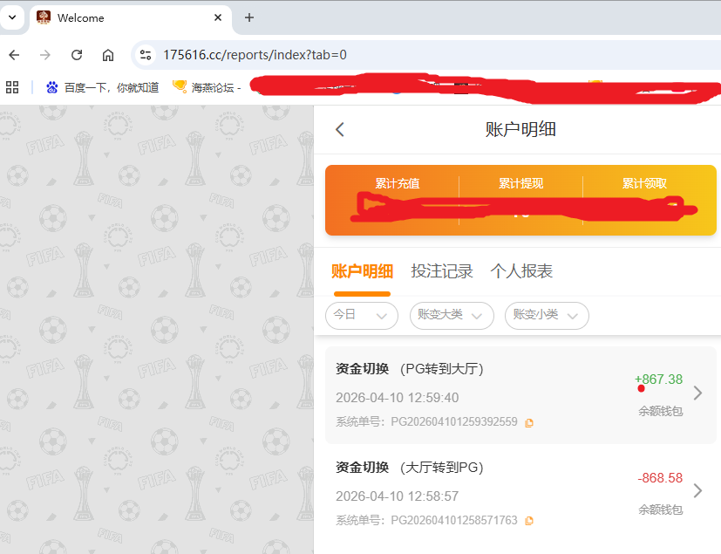Open the 今日 date filter dropdown
This screenshot has height=554, width=721.
[x=361, y=316]
